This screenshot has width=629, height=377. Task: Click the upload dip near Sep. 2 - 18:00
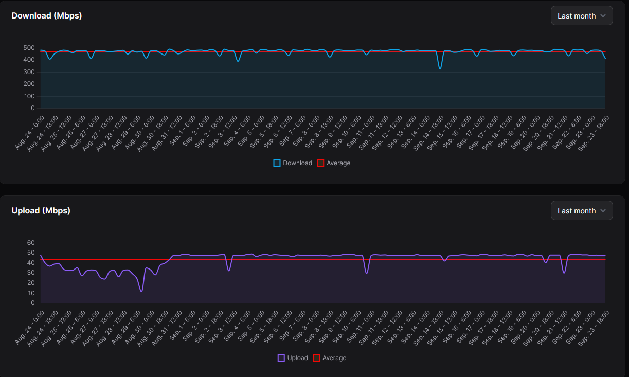[229, 270]
